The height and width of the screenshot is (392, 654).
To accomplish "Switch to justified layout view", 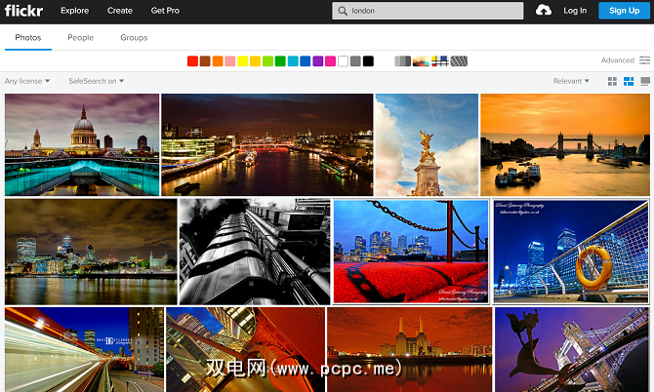I will [629, 81].
